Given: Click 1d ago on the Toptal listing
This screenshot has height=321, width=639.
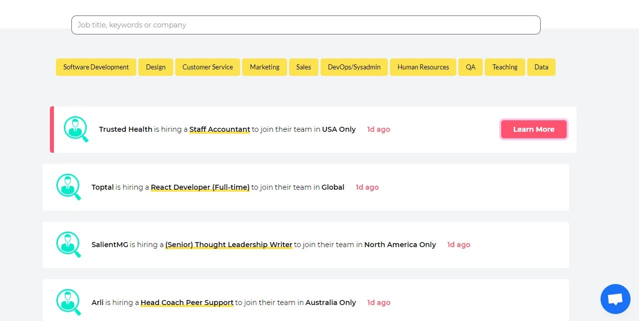Looking at the screenshot, I should 367,187.
